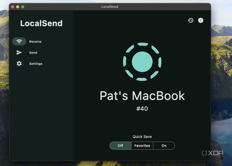The width and height of the screenshot is (232, 166).
Task: Show info with the circled i icon
Action: coord(201,20)
